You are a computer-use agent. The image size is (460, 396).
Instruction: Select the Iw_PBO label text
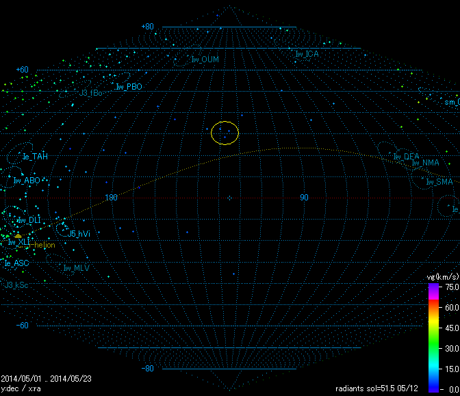pyautogui.click(x=129, y=87)
